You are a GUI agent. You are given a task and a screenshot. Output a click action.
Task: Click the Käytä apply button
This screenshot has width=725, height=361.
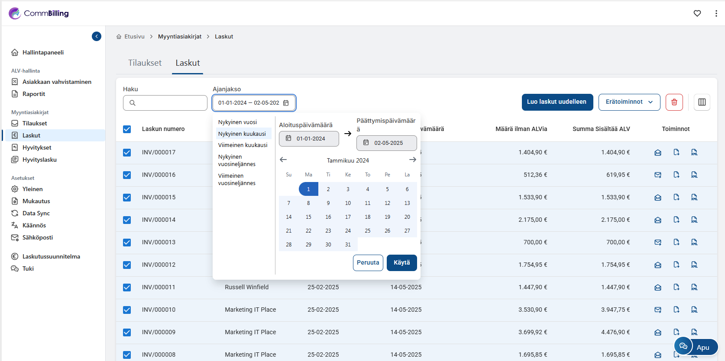(401, 262)
